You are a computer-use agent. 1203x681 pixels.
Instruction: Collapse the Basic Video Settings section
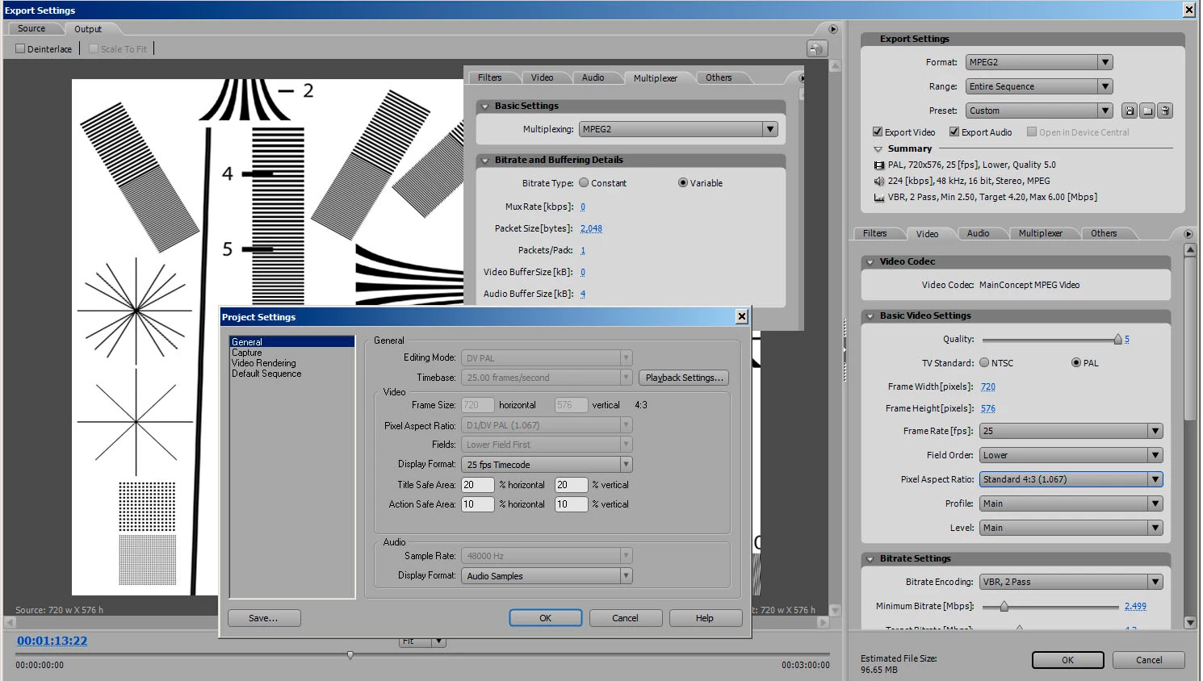pyautogui.click(x=870, y=316)
